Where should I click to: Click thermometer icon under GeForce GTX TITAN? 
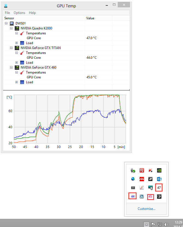tap(22, 53)
